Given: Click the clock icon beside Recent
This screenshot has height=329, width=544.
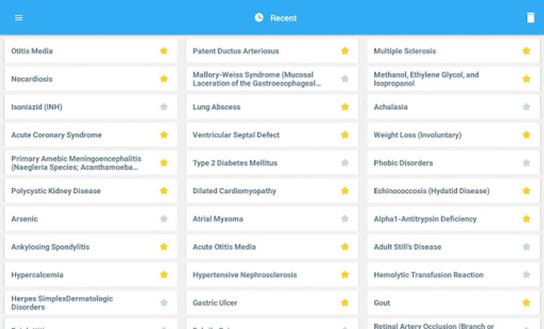Looking at the screenshot, I should coord(259,18).
